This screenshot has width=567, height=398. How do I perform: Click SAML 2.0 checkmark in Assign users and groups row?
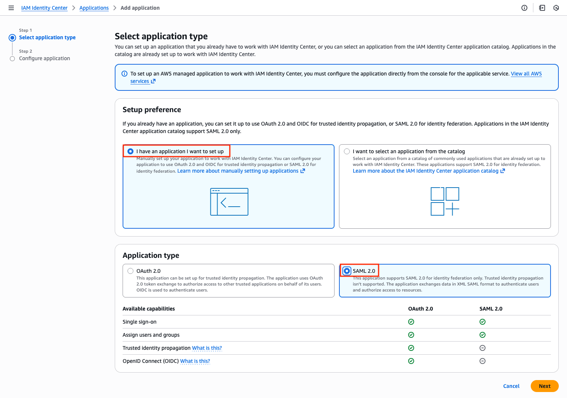(483, 335)
